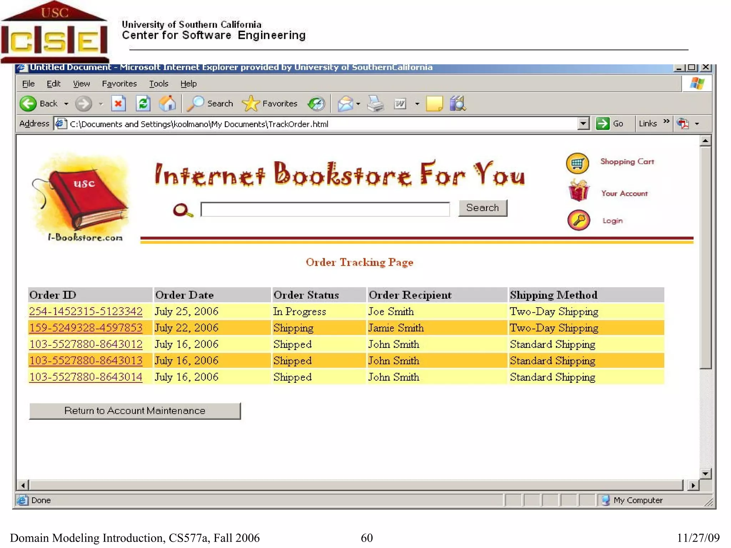Open the History clock icon
Viewport: 731px width, 548px height.
pos(316,104)
